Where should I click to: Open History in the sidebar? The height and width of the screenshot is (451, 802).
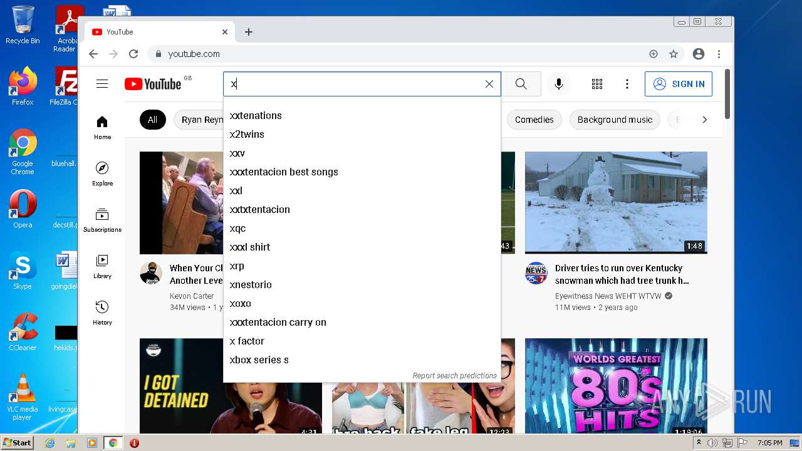(102, 313)
